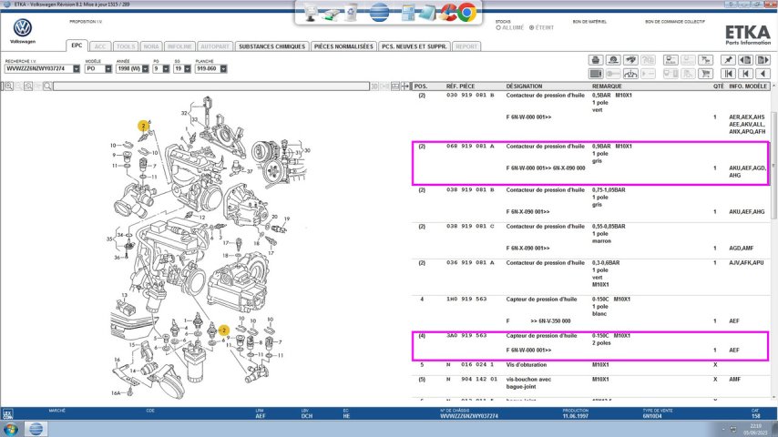
Task: Click the single left arrow navigation icon
Action: (x=763, y=74)
